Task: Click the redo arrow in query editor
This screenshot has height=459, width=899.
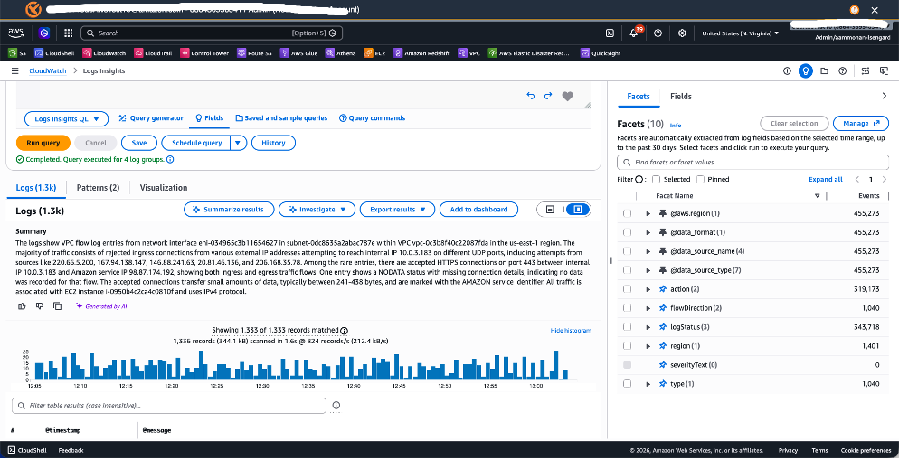Action: pos(548,97)
